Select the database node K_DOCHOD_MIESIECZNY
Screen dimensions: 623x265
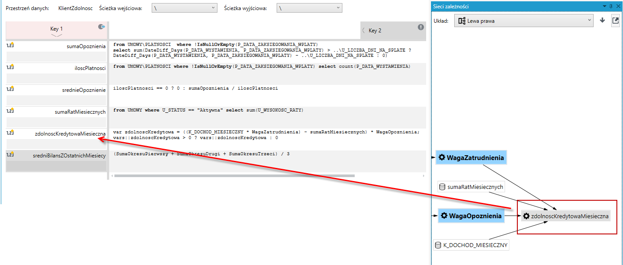[x=471, y=245]
